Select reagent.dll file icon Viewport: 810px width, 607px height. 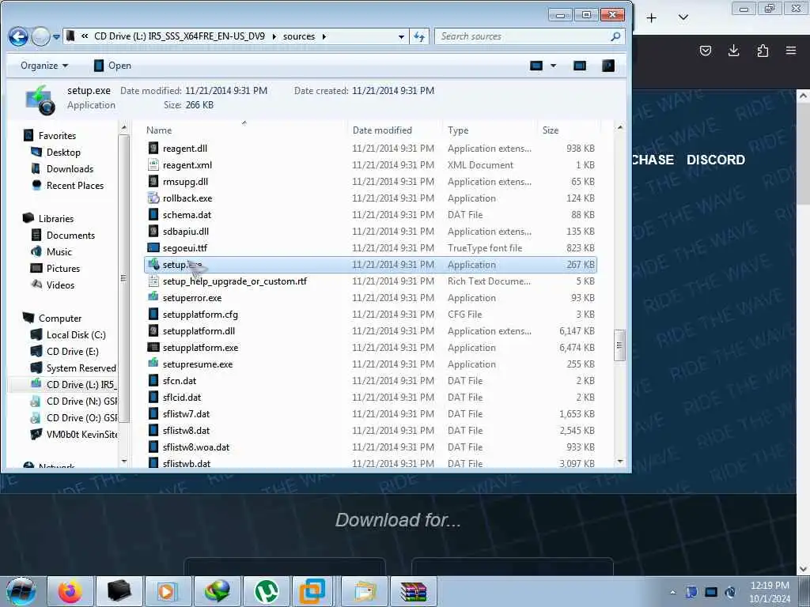(x=153, y=148)
